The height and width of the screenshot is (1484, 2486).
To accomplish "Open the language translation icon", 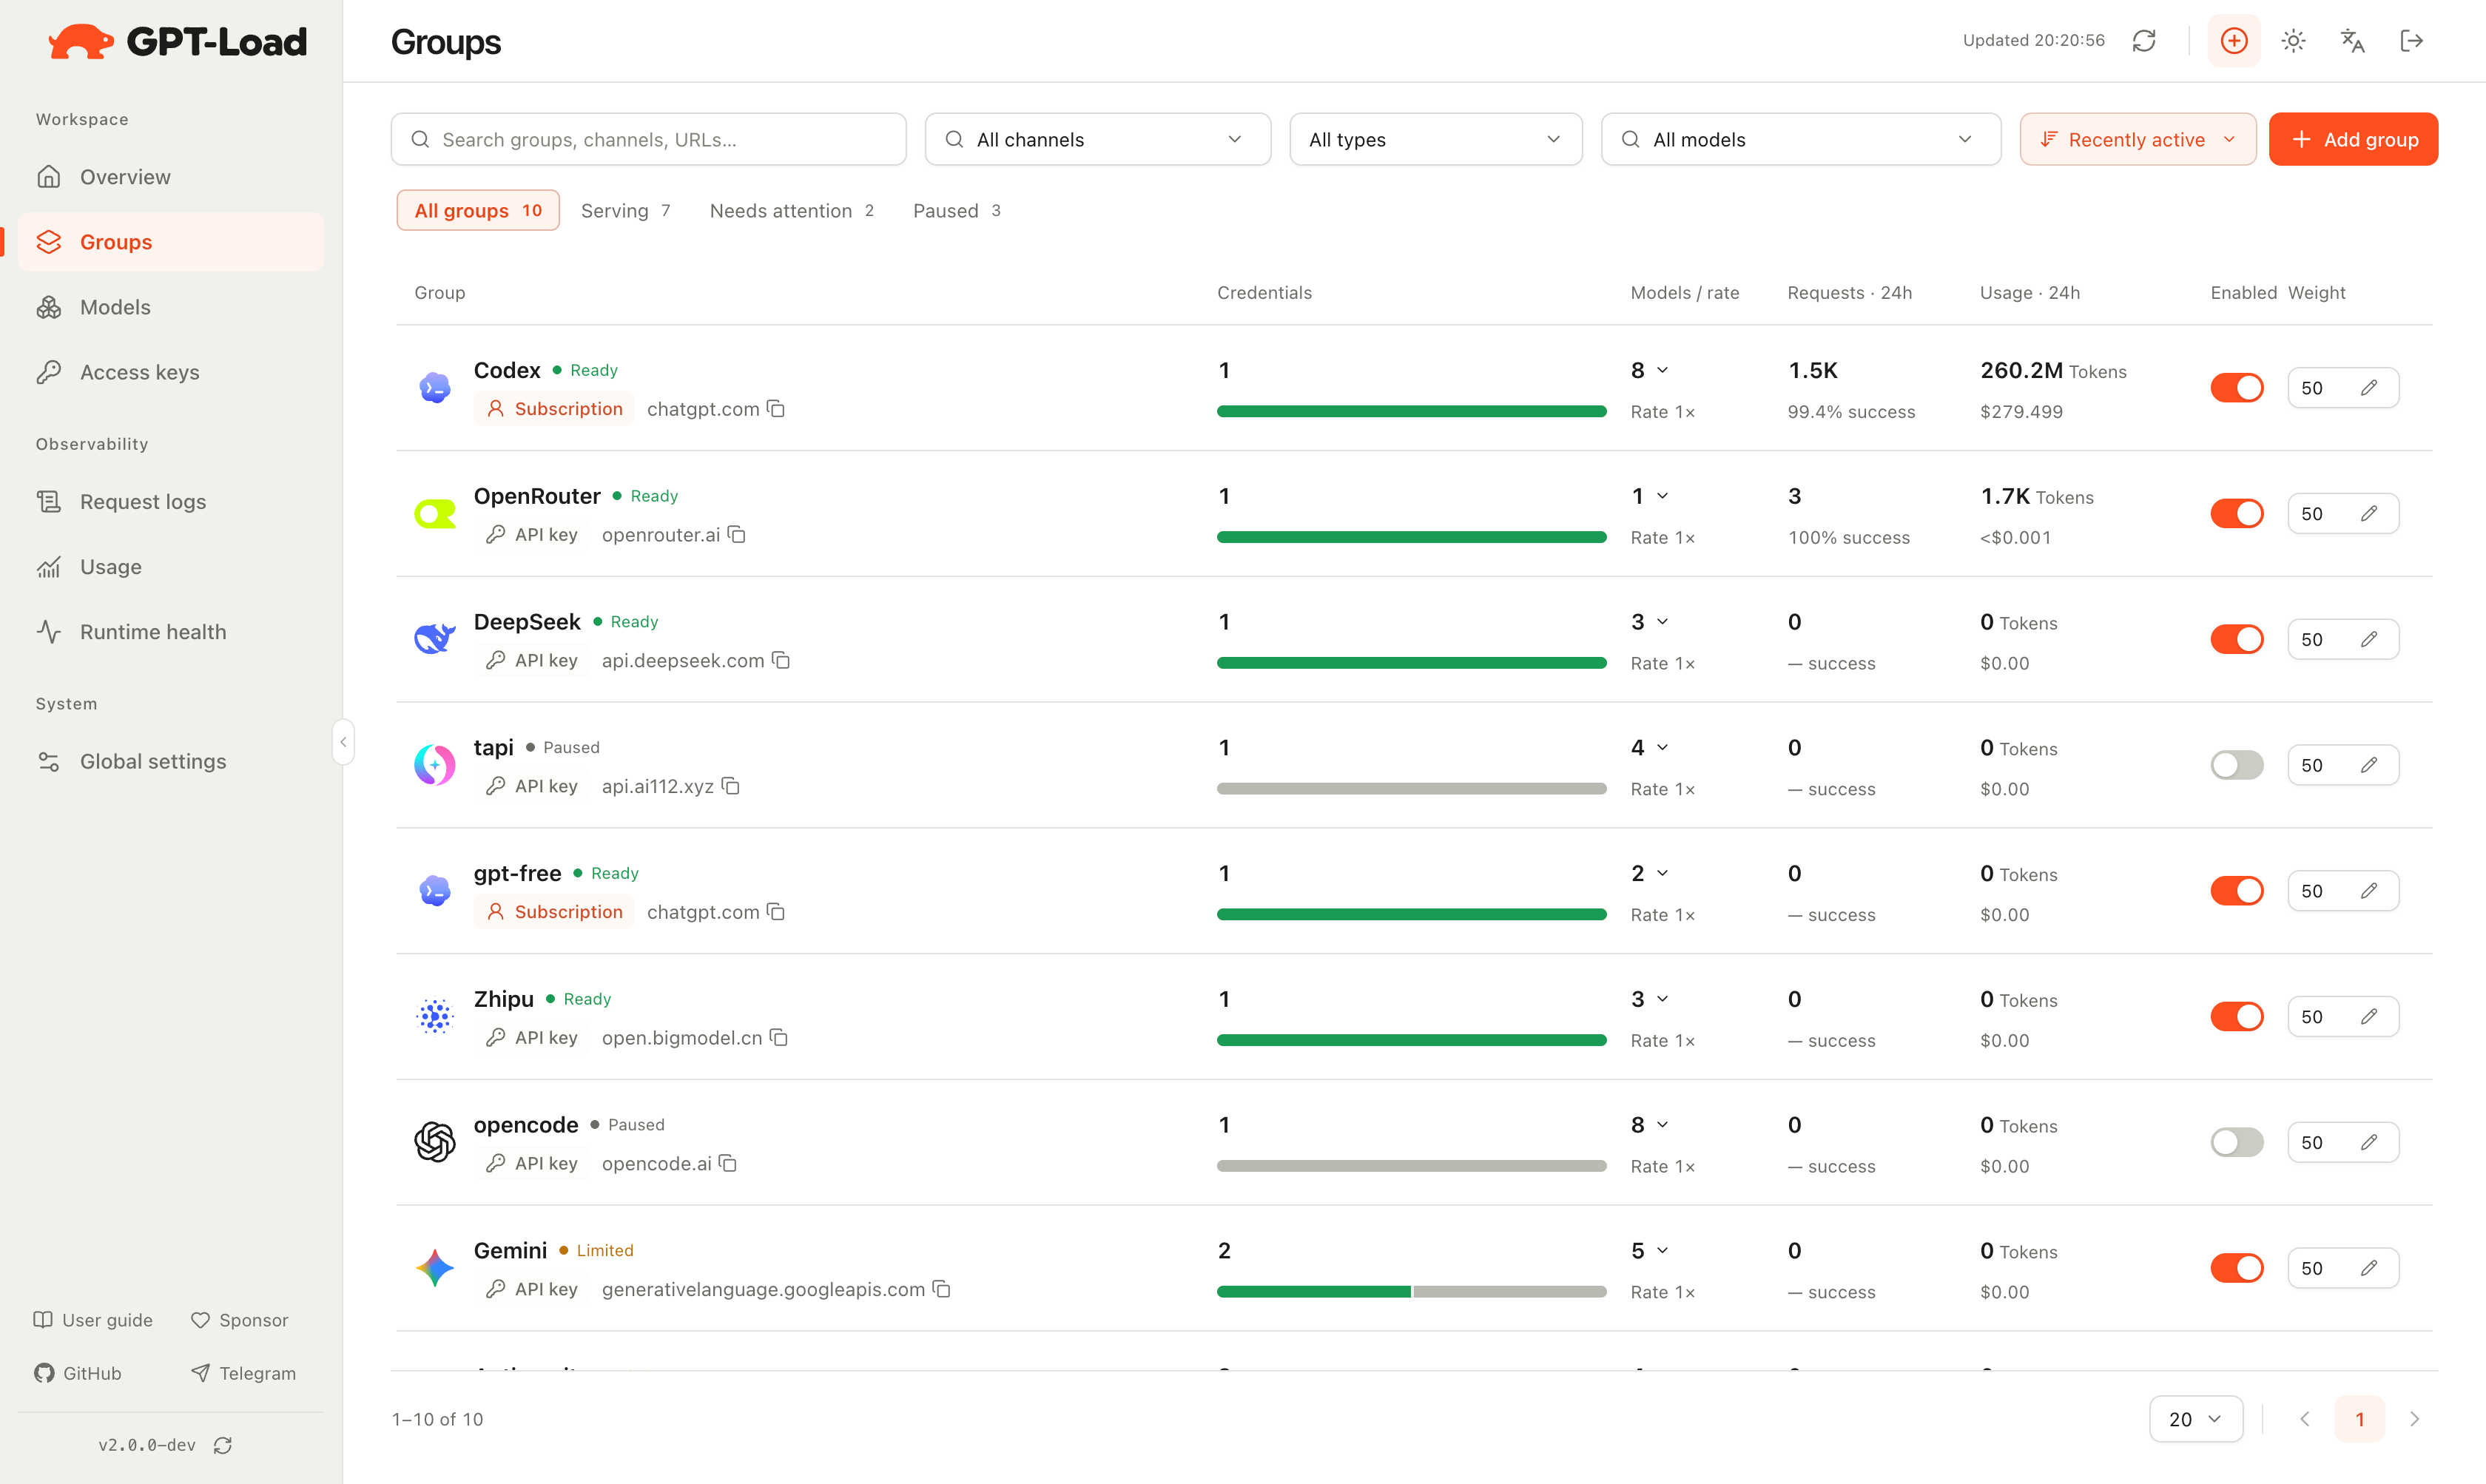I will 2352,41.
